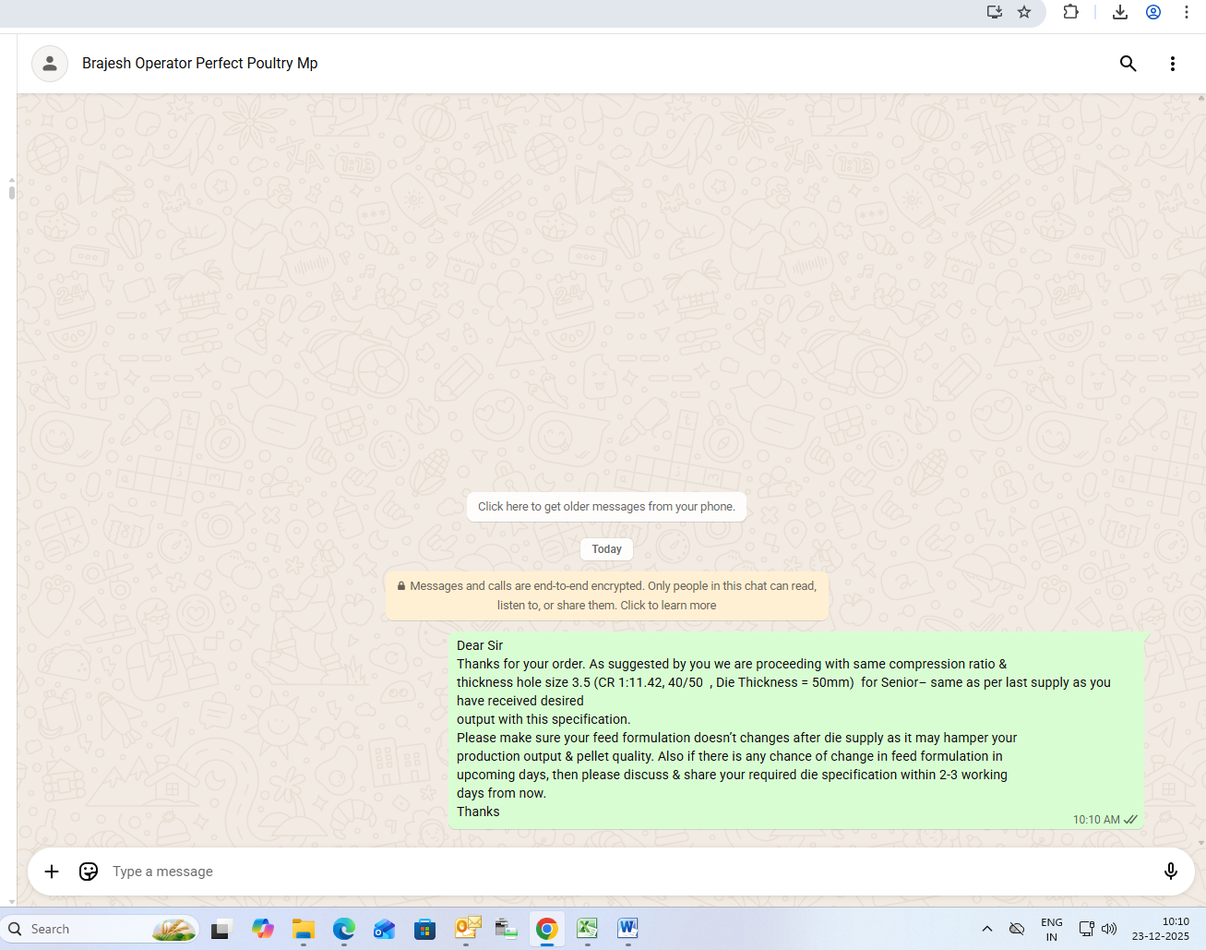Open the chat's three-dot menu
Viewport: 1206px width, 950px height.
click(x=1172, y=64)
